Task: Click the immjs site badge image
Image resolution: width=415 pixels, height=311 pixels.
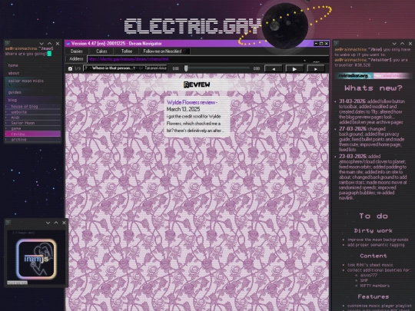Action: (36, 260)
